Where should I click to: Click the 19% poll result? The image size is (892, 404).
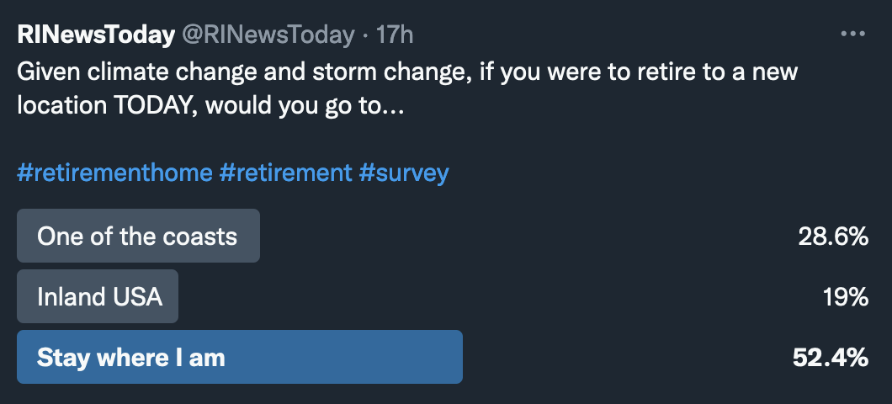pyautogui.click(x=845, y=297)
